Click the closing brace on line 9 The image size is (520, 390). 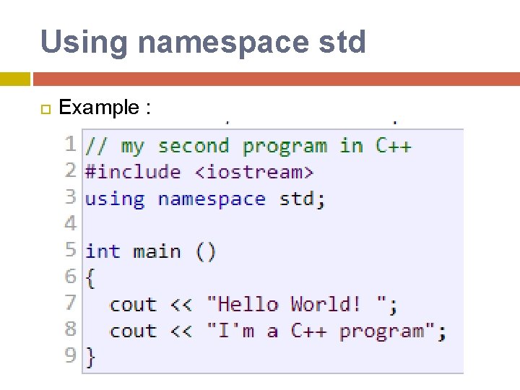point(90,357)
